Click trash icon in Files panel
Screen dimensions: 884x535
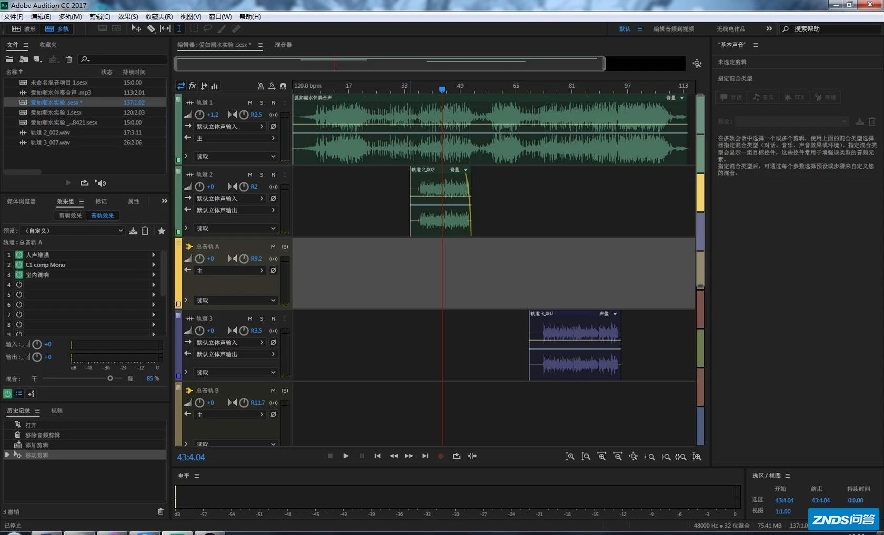pyautogui.click(x=69, y=59)
